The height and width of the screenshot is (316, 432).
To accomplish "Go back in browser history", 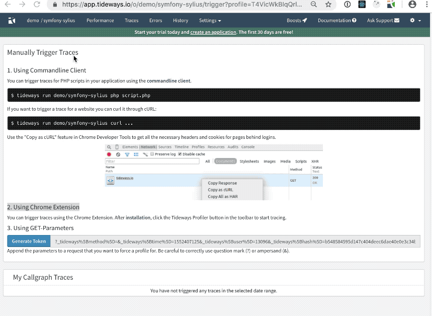I will click(8, 4).
